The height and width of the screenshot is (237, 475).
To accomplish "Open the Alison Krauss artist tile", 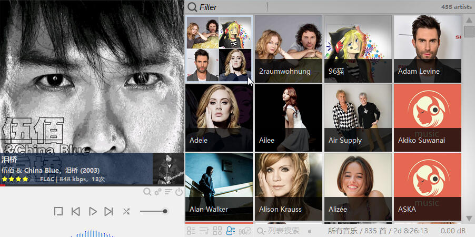I will click(x=289, y=186).
